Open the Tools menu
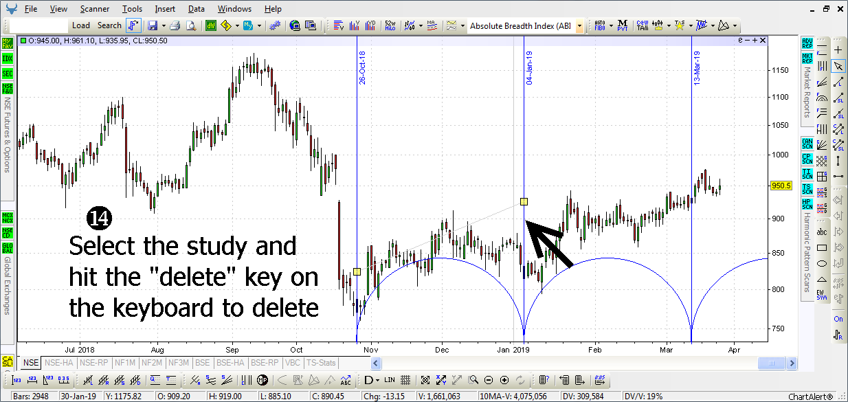848x402 pixels. (133, 9)
